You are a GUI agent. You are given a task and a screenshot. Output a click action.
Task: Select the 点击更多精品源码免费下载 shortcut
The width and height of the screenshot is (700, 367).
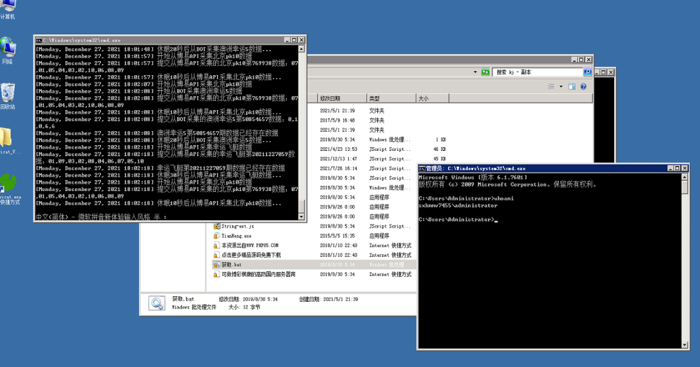247,255
